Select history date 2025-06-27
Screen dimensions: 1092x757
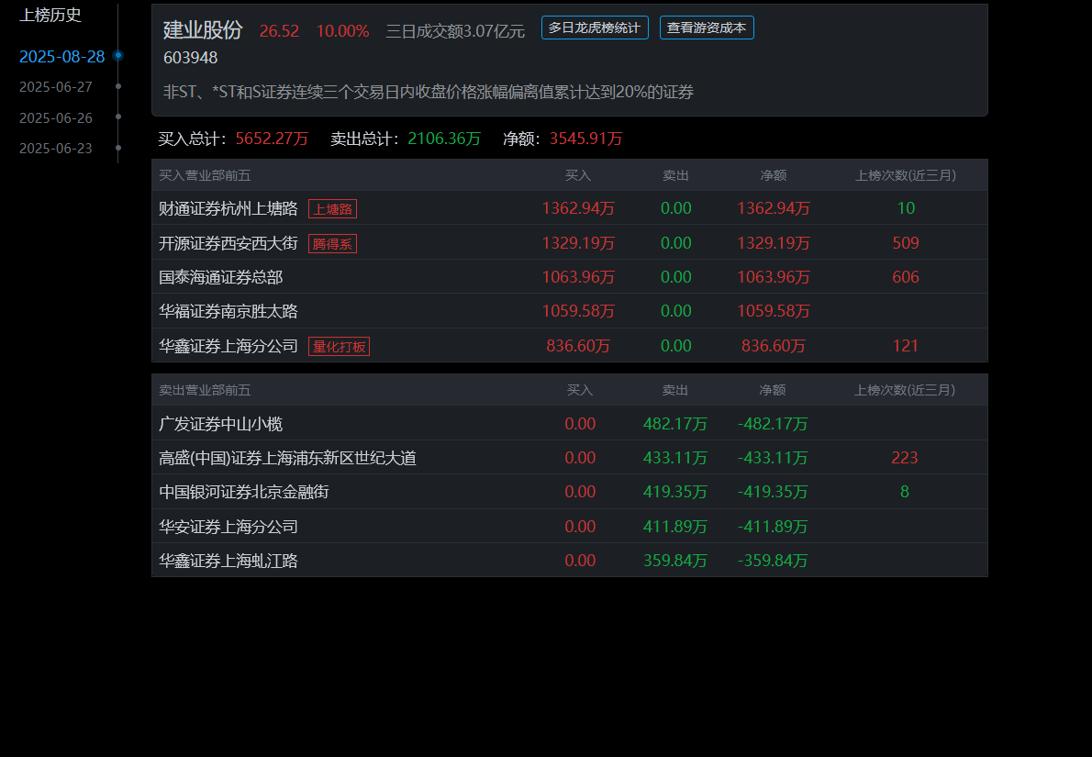point(56,87)
